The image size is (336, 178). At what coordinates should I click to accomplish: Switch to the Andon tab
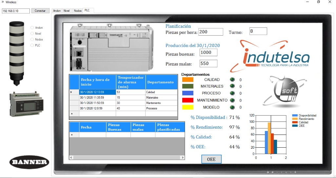(x=57, y=11)
